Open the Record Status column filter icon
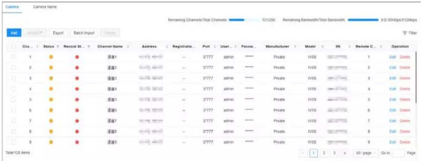Image resolution: width=421 pixels, height=161 pixels. (x=88, y=47)
